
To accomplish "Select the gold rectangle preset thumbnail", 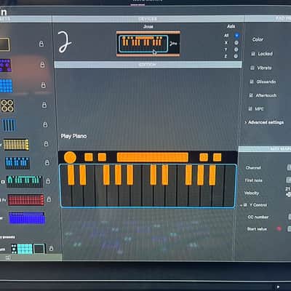I will click(4, 44).
